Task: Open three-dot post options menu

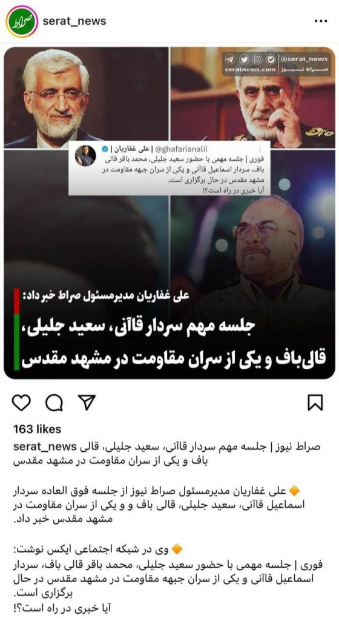Action: coord(320,21)
